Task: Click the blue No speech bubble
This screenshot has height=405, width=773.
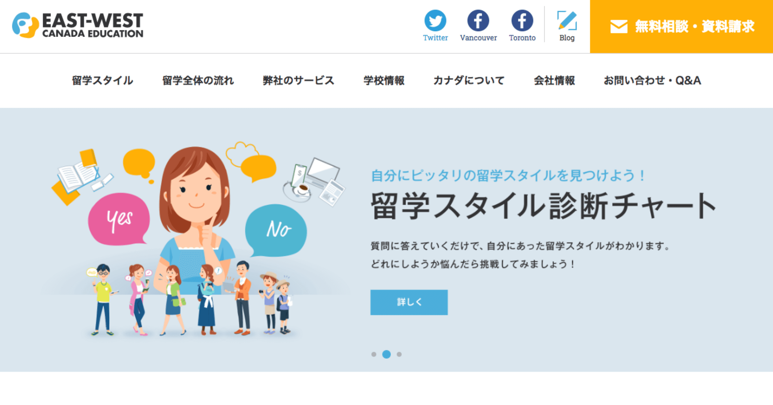Action: click(x=276, y=230)
